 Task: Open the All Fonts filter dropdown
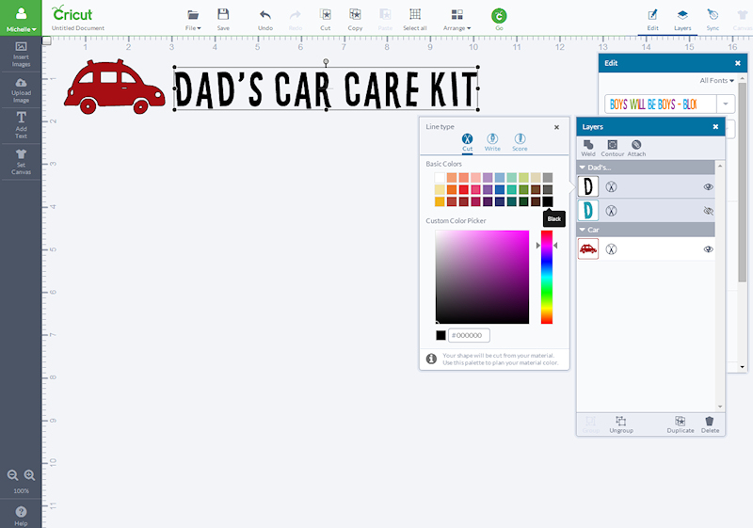click(x=716, y=81)
